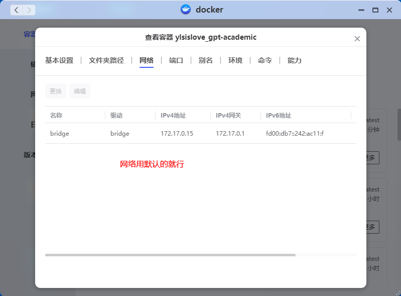The width and height of the screenshot is (401, 296).
Task: Close the docker window
Action: 389,10
